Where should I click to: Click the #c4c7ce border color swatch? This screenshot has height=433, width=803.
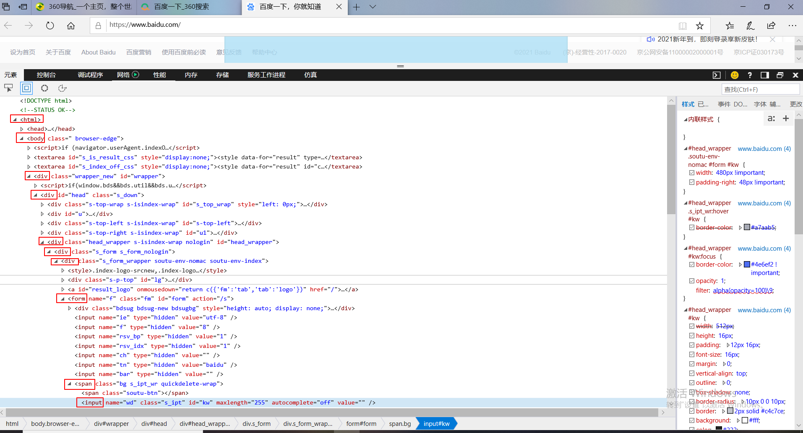pyautogui.click(x=730, y=411)
